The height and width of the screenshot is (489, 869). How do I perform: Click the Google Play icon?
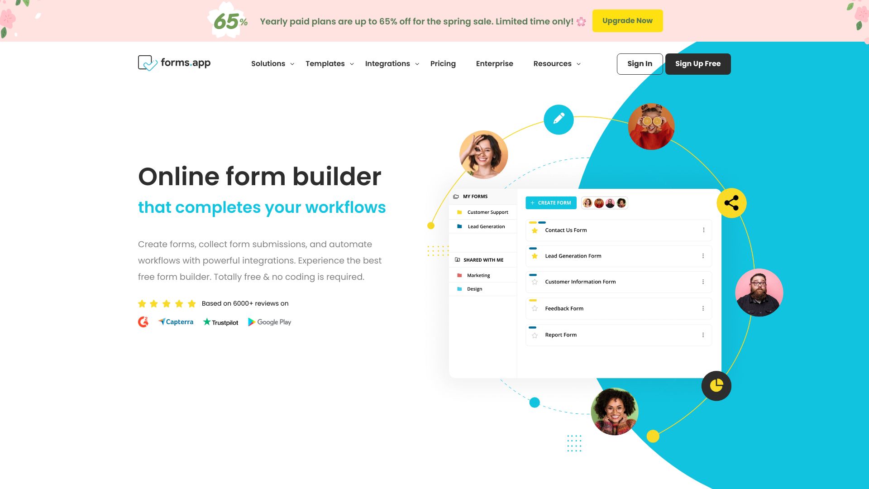(252, 322)
